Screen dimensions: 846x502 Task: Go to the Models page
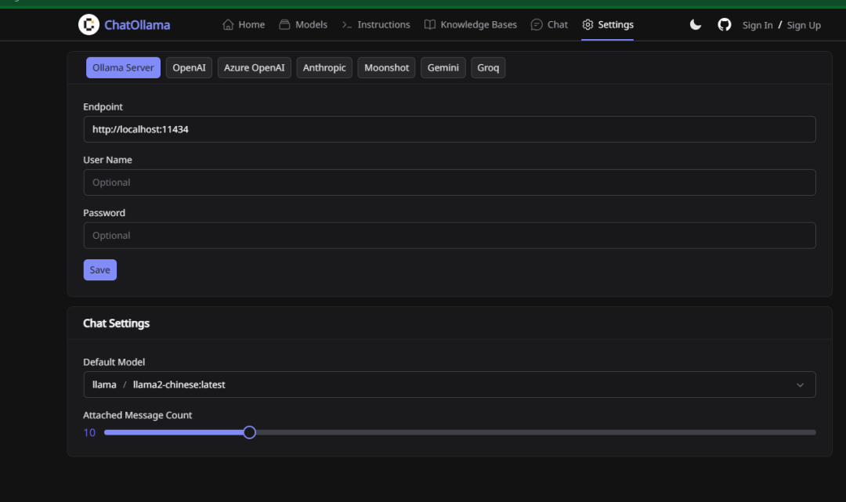coord(302,25)
